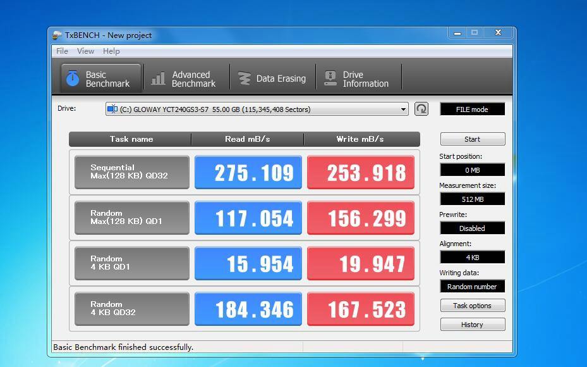Click the 184.346 read result
587x367 pixels.
pyautogui.click(x=248, y=309)
